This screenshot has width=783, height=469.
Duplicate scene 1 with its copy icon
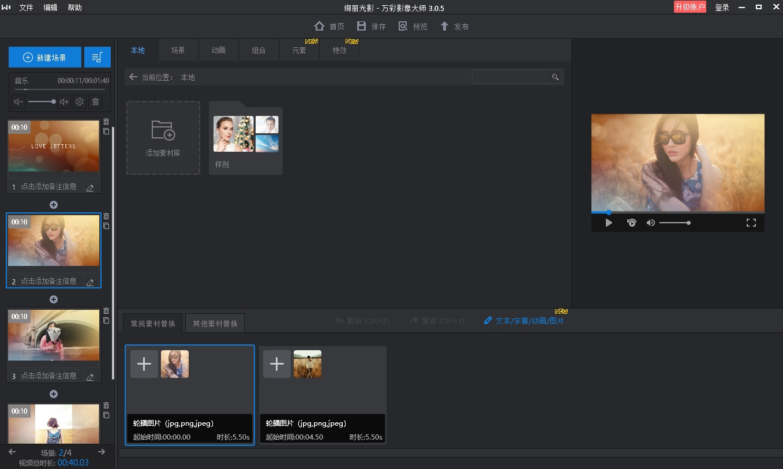click(x=106, y=132)
